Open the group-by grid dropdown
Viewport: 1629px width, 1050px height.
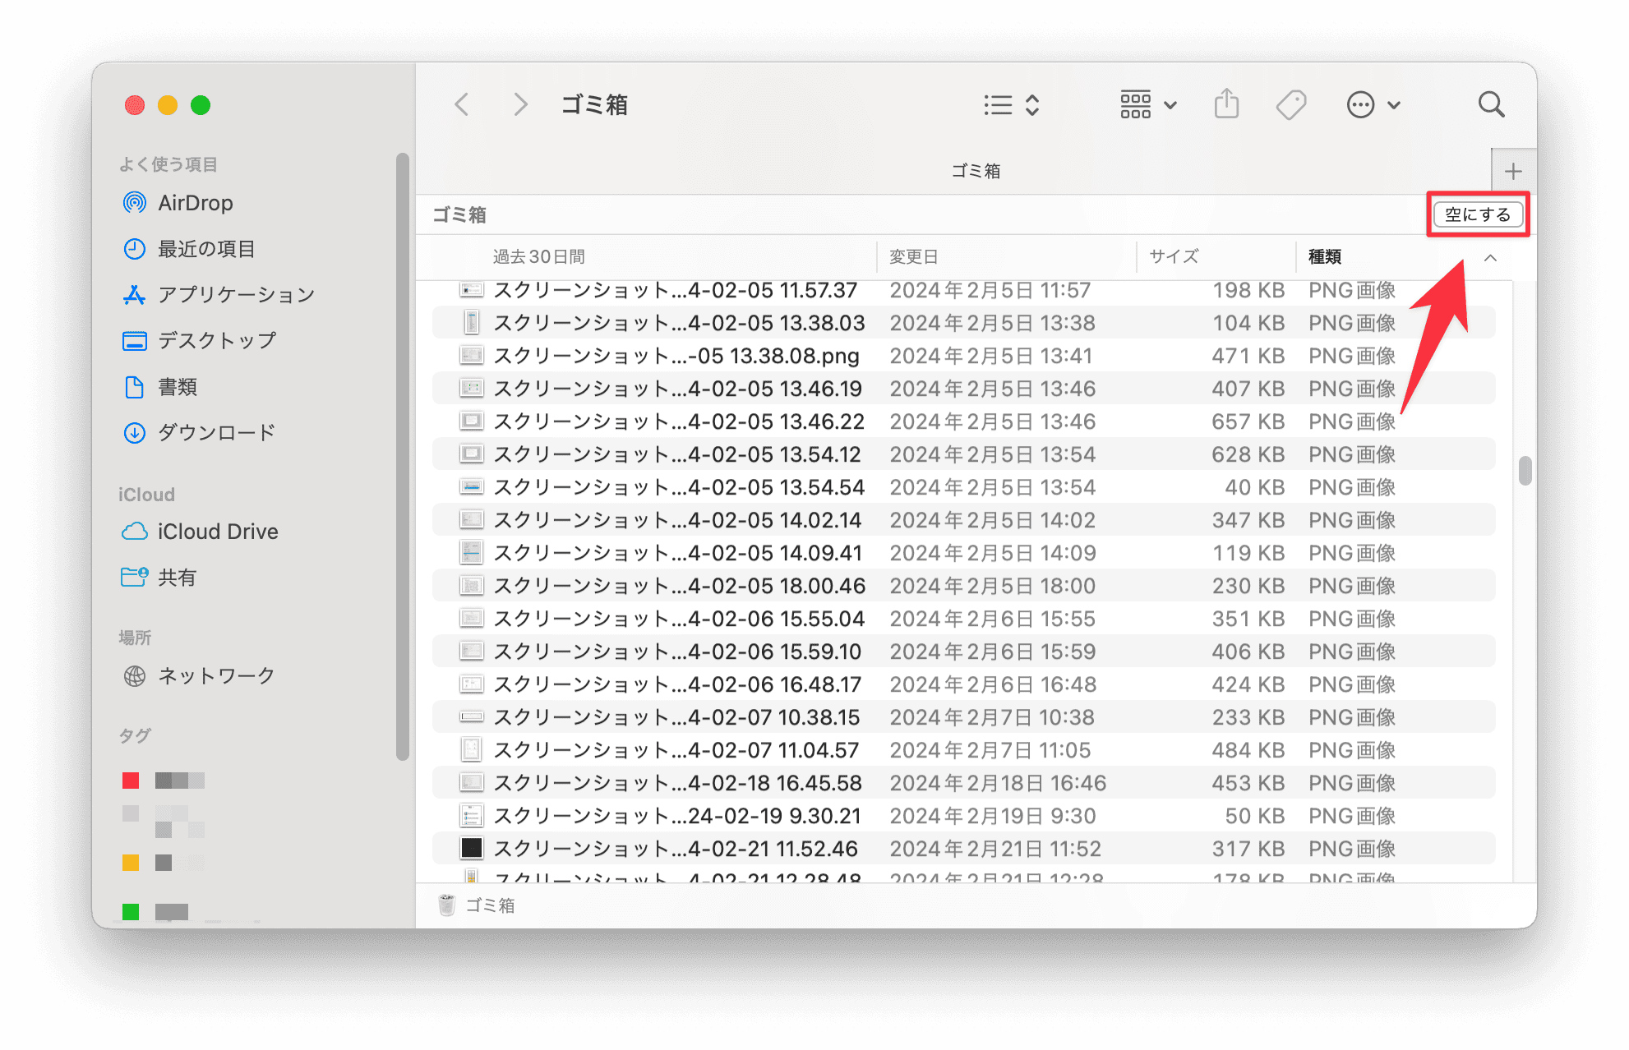[x=1148, y=105]
